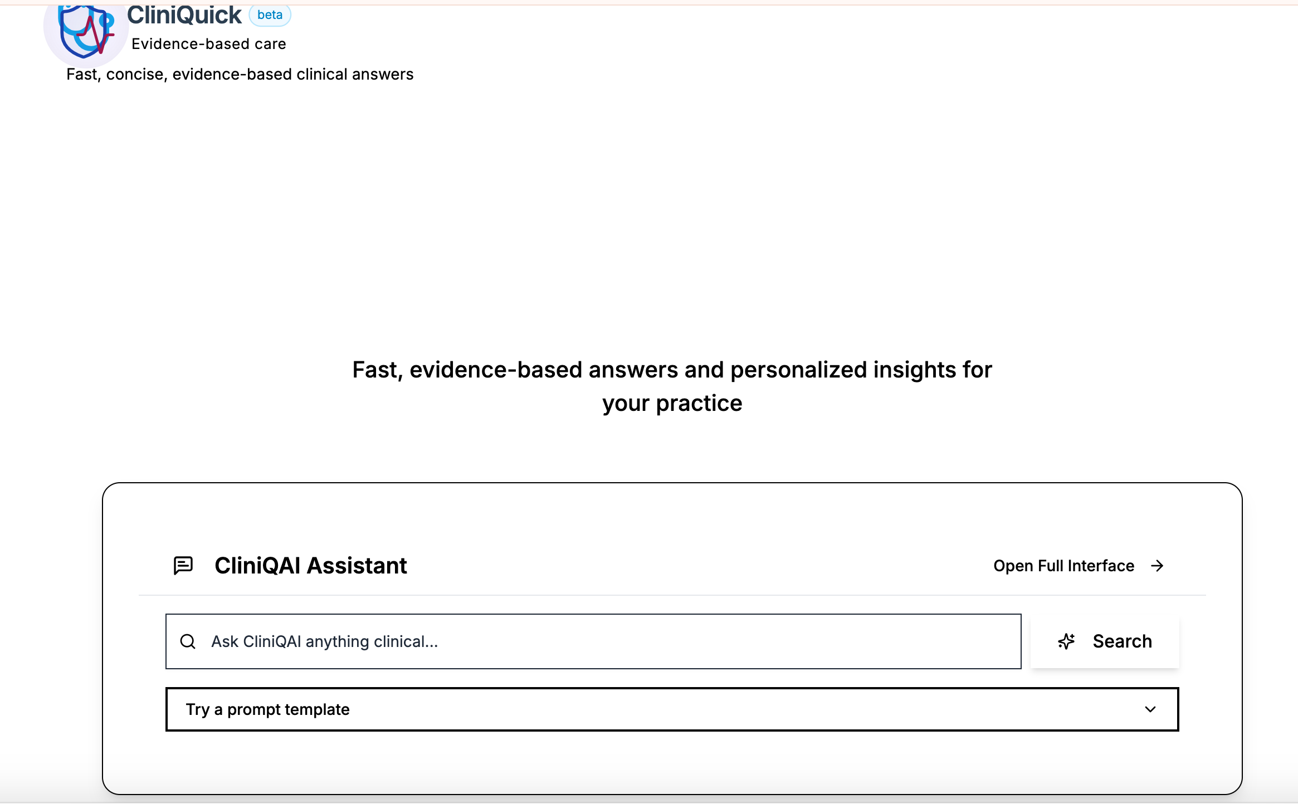The image size is (1298, 804).
Task: Click the beta badge next to CliniQuick
Action: [270, 15]
